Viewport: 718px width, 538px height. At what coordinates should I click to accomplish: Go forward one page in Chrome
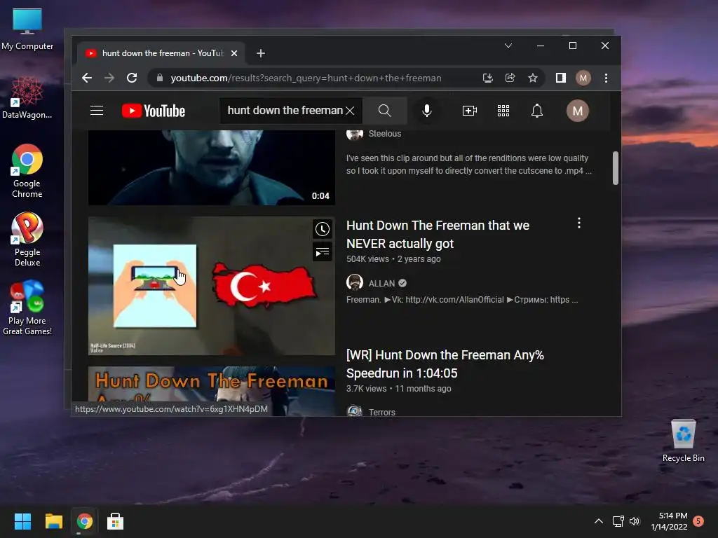[x=109, y=78]
